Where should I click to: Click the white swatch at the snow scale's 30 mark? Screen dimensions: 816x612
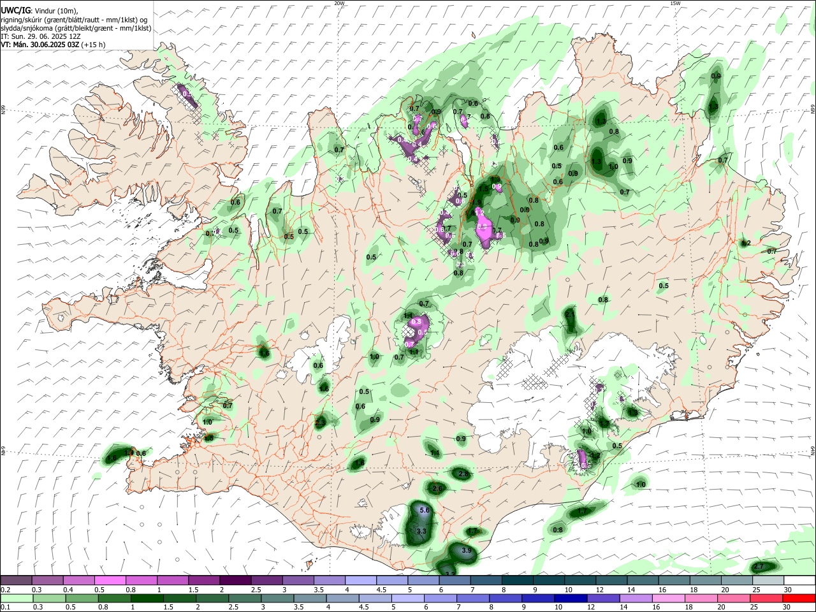click(799, 581)
